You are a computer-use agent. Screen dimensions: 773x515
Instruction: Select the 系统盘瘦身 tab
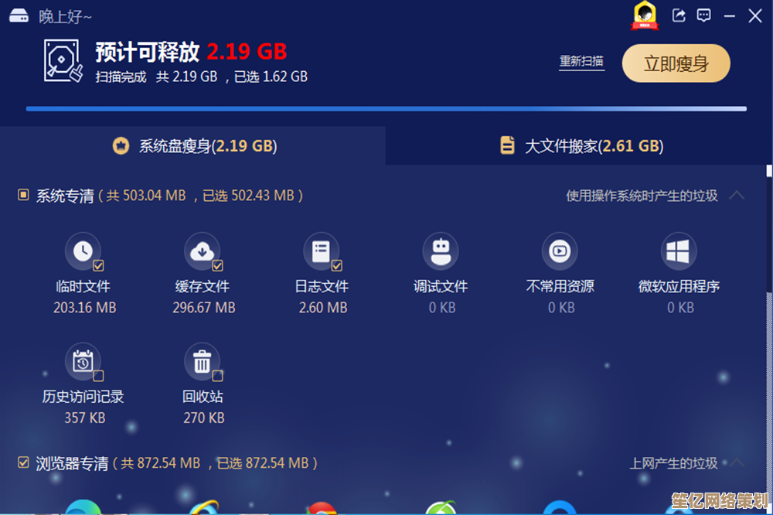click(x=194, y=145)
